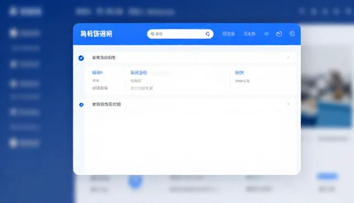Image resolution: width=354 pixels, height=203 pixels.
Task: Expand the second row using its chevron arrow
Action: (x=288, y=104)
